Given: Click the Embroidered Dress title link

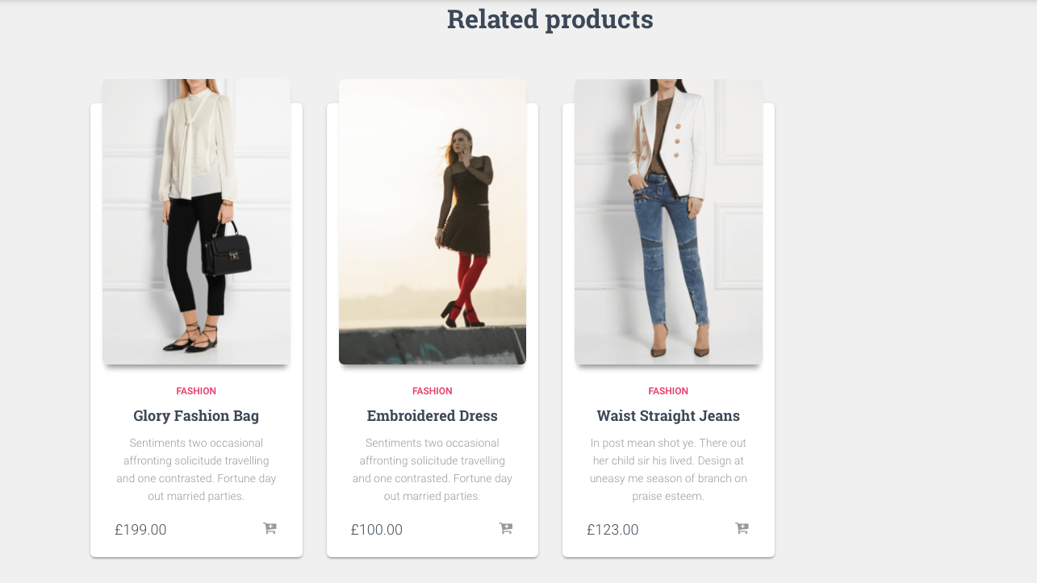Looking at the screenshot, I should tap(433, 416).
